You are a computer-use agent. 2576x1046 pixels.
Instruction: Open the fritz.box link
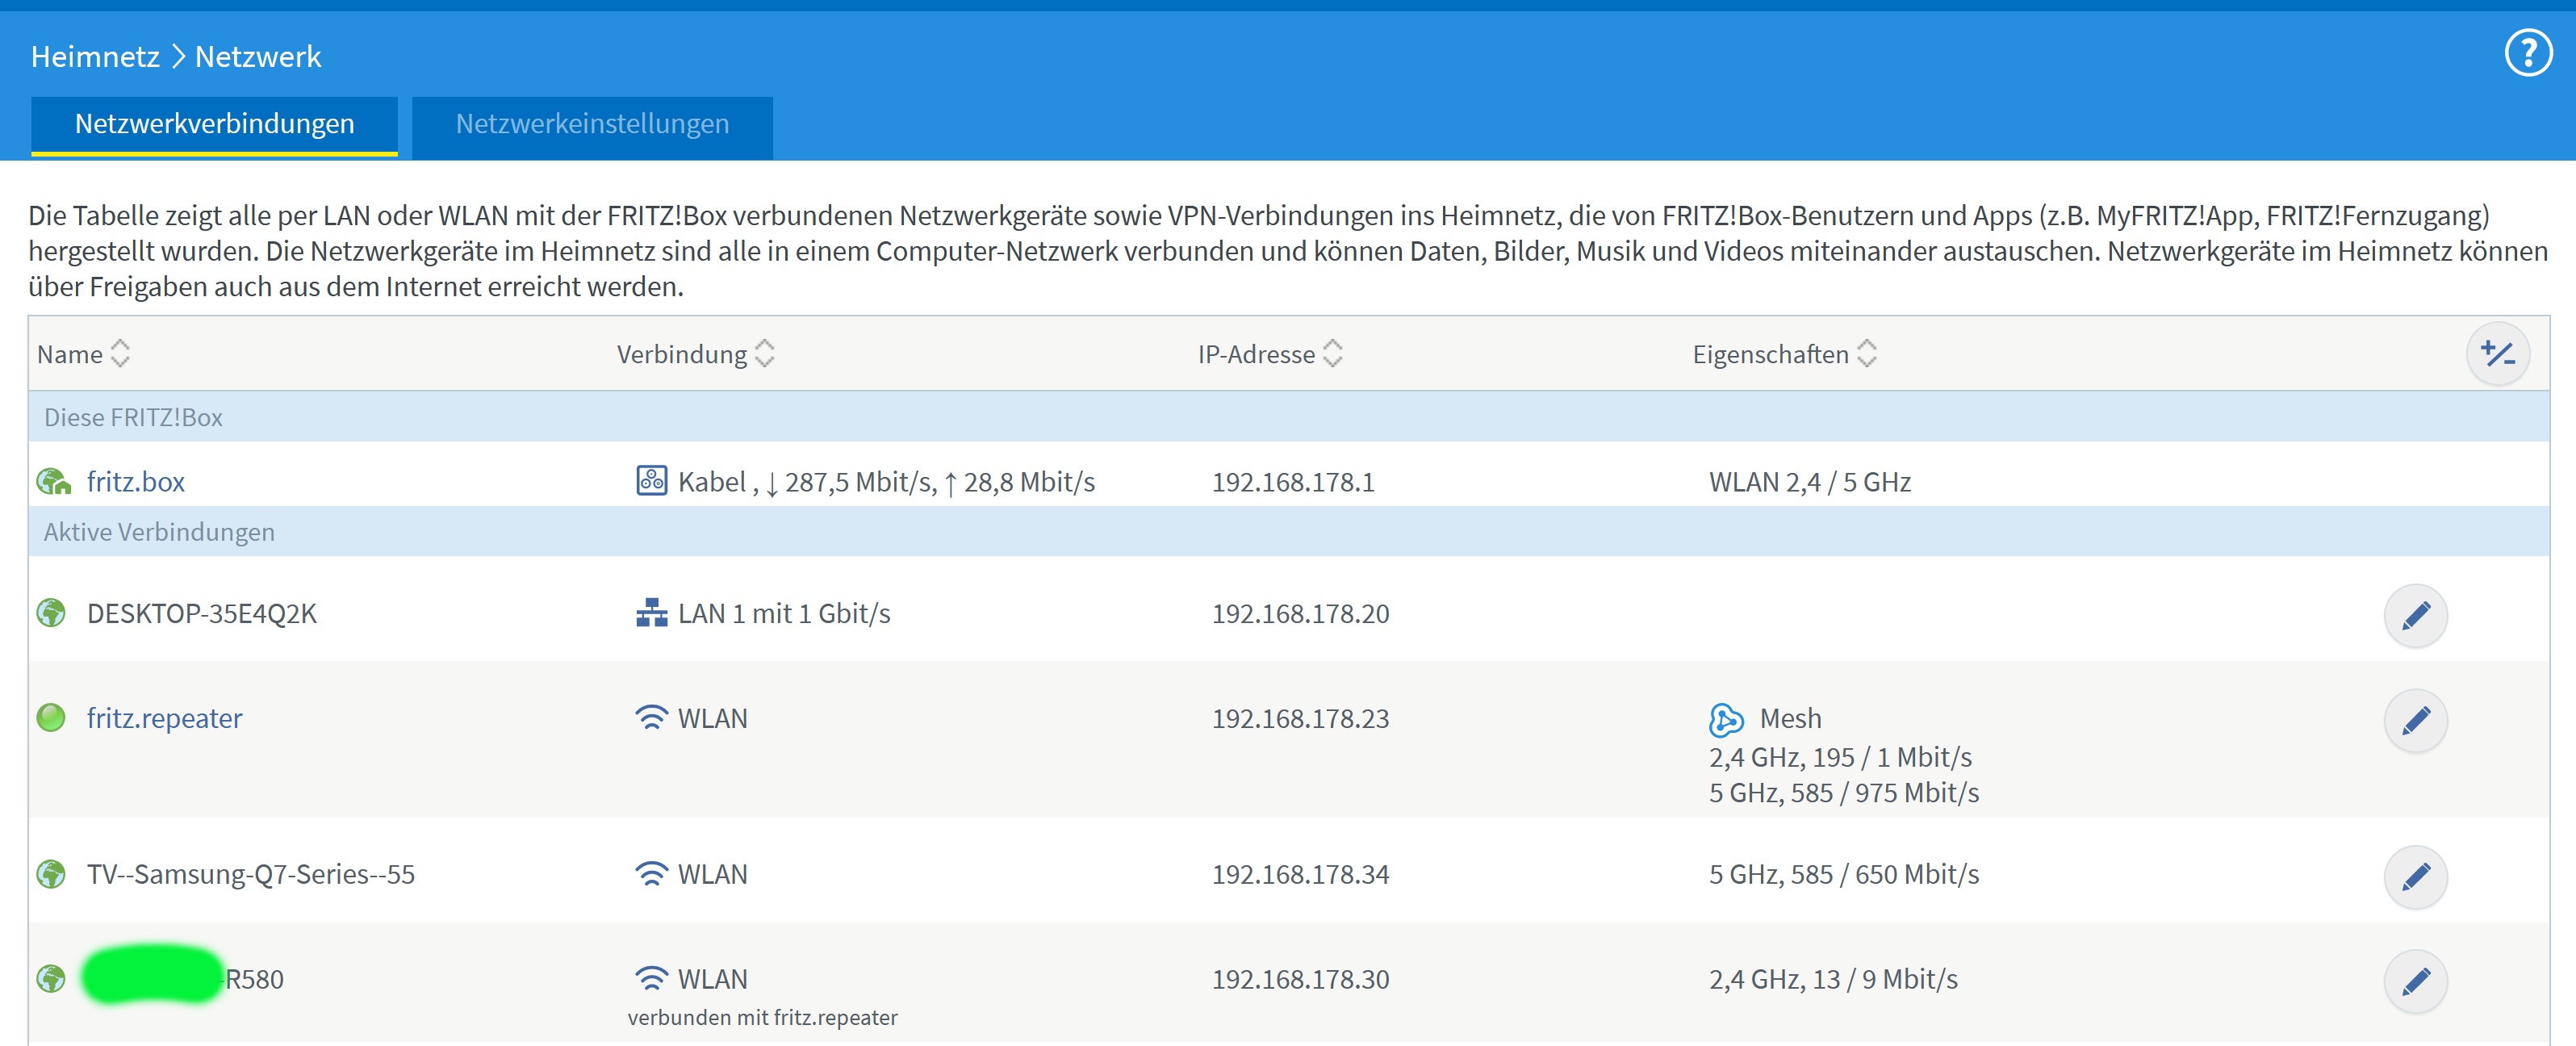135,482
